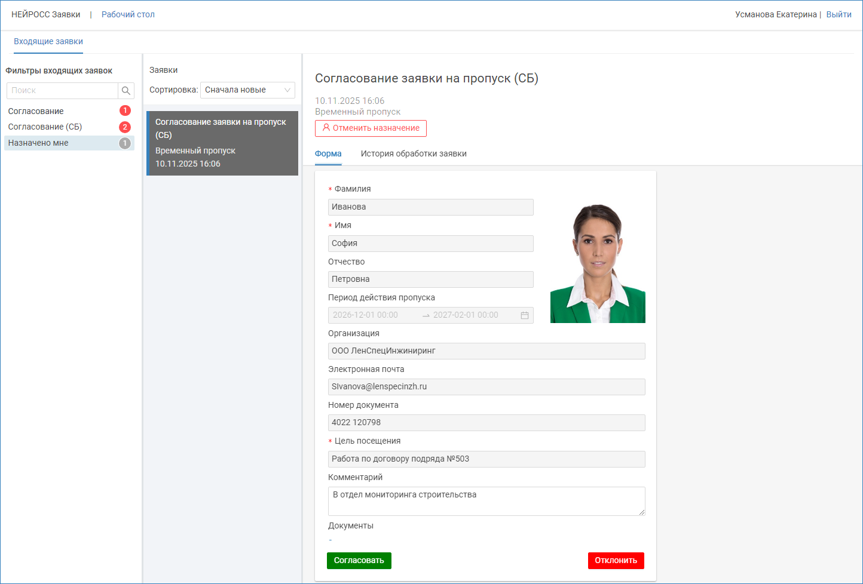Go to Рабочий стол link
The width and height of the screenshot is (863, 584).
coord(128,14)
